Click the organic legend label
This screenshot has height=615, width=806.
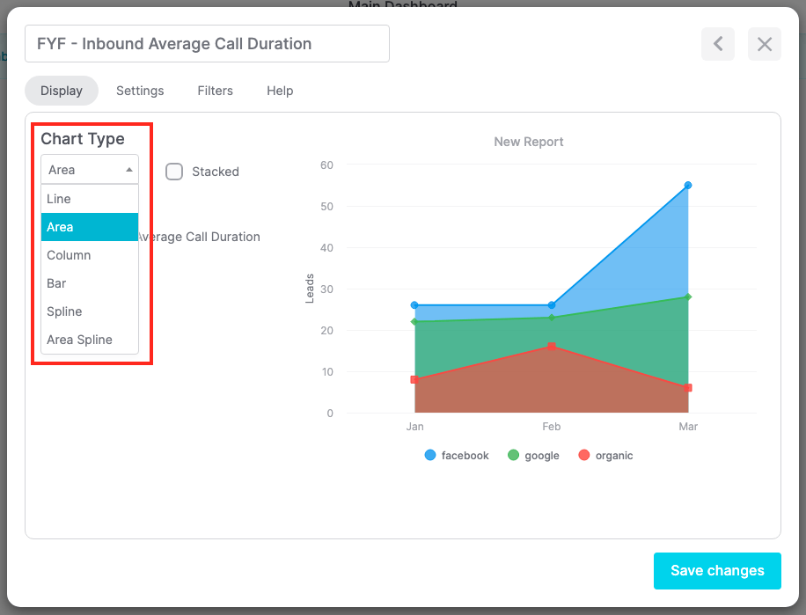(614, 456)
